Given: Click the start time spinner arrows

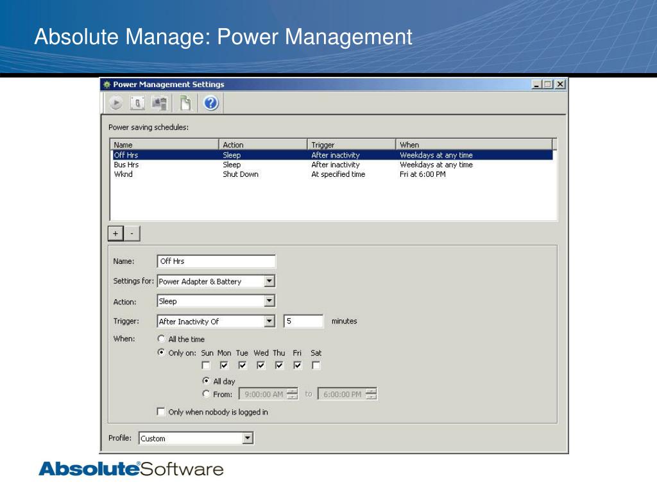Looking at the screenshot, I should click(x=293, y=394).
